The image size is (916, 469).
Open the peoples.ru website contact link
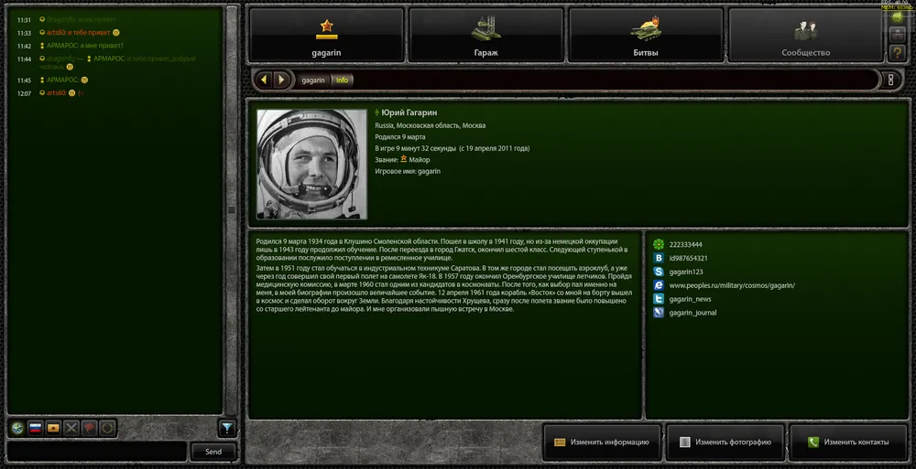[732, 286]
